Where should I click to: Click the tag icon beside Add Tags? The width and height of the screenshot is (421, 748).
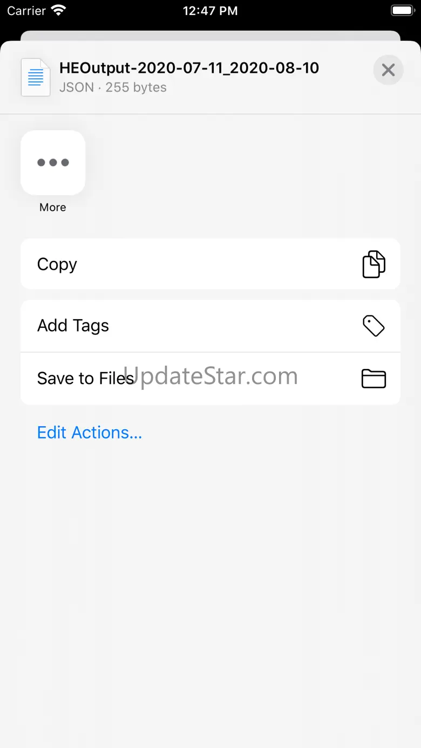pos(374,326)
